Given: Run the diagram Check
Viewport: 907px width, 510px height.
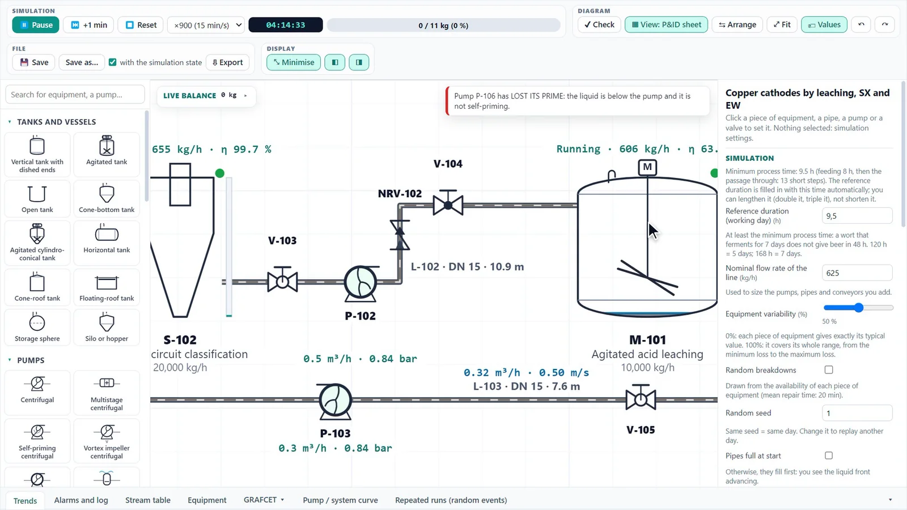Looking at the screenshot, I should (599, 24).
